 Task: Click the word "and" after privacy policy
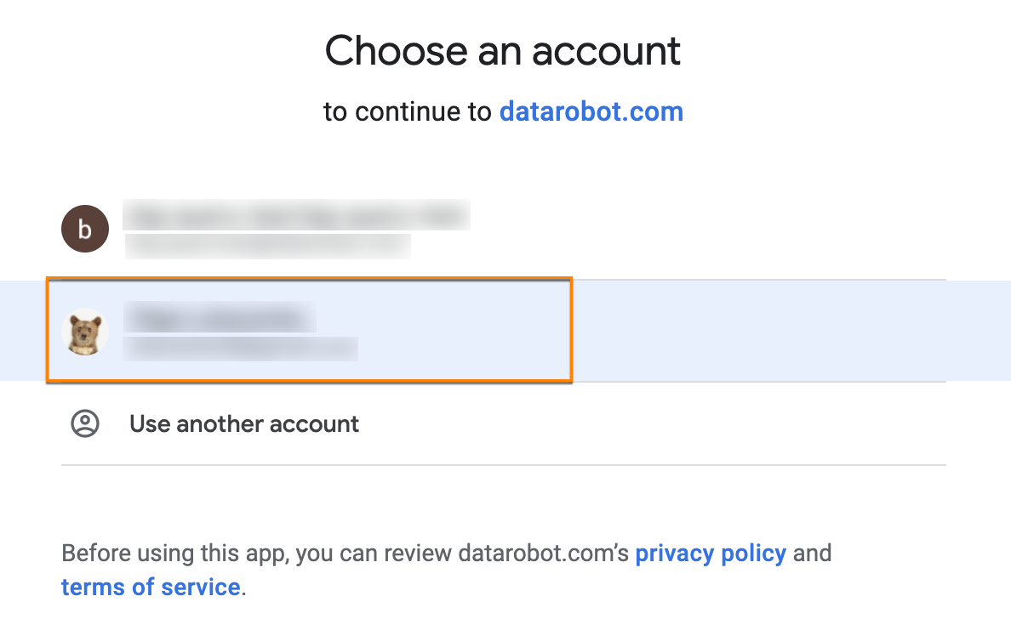point(812,554)
